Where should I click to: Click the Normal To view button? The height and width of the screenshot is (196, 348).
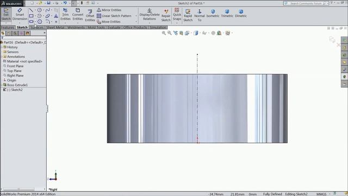[x=200, y=16]
